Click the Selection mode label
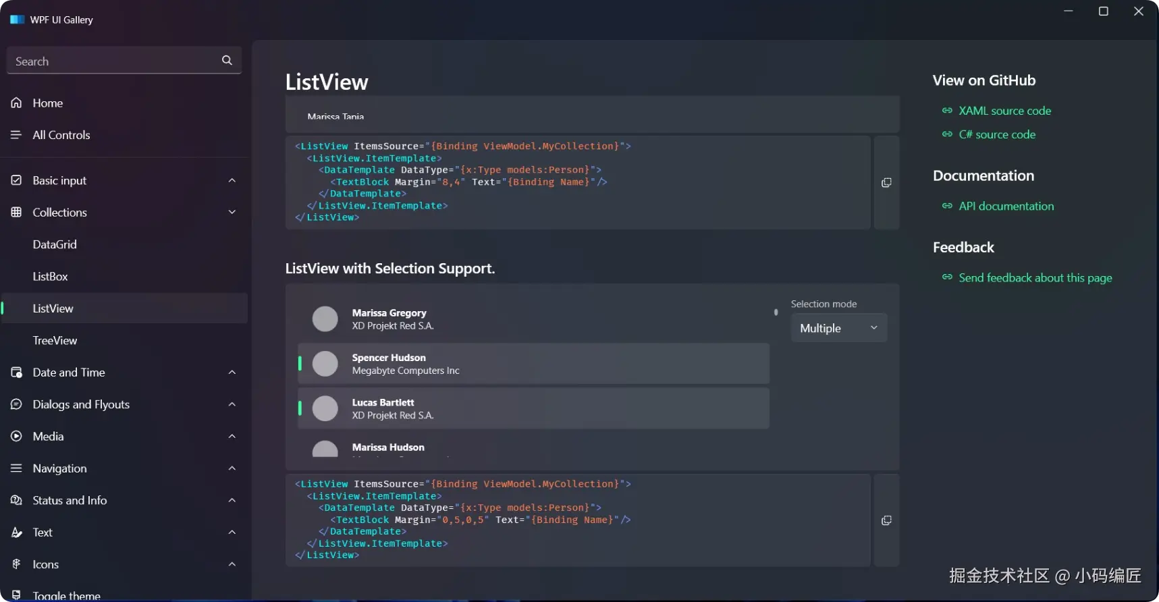This screenshot has height=602, width=1159. click(x=824, y=304)
